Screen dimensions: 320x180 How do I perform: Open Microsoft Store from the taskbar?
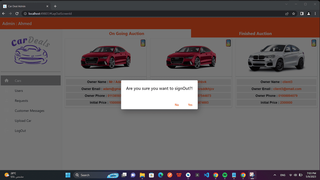(x=152, y=175)
